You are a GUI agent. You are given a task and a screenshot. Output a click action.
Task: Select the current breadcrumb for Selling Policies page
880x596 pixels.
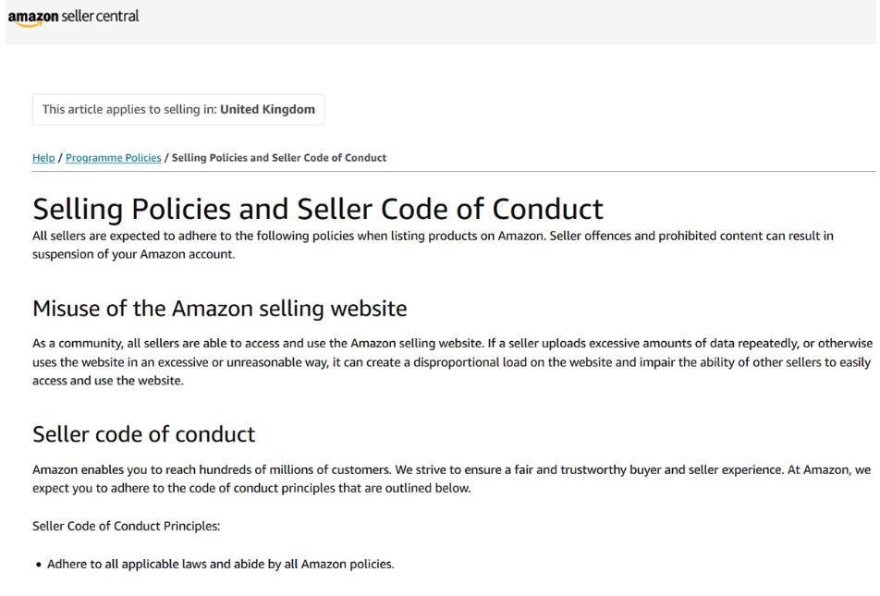click(279, 158)
